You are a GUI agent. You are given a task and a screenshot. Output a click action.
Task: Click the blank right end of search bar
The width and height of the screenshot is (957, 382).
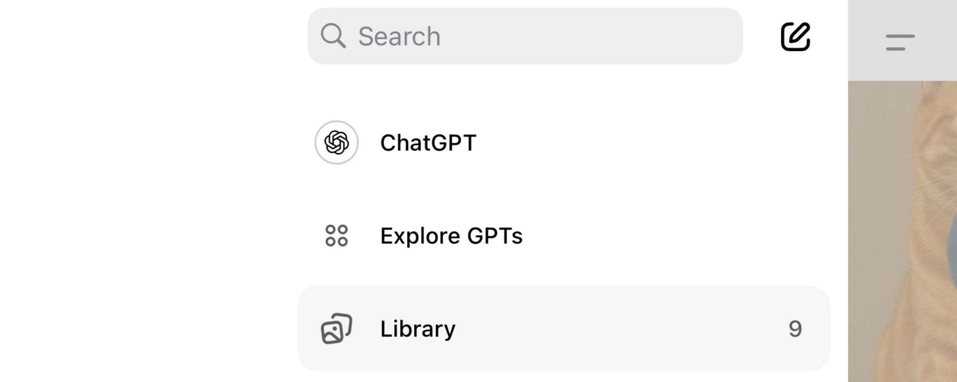700,36
